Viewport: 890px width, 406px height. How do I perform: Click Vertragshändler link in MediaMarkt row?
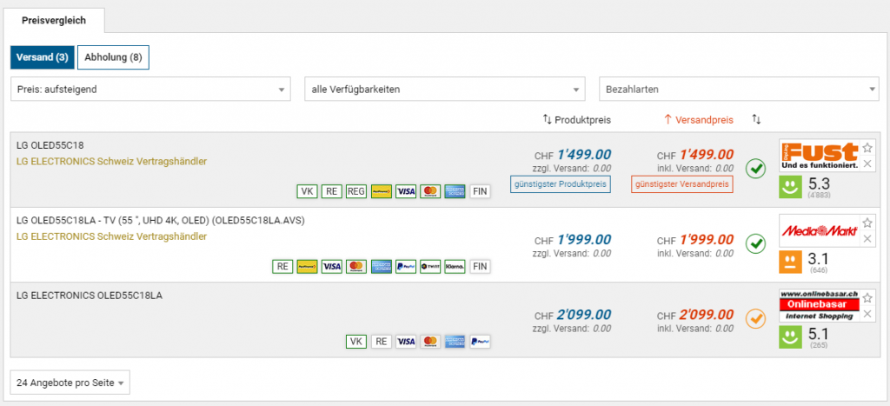(x=112, y=236)
